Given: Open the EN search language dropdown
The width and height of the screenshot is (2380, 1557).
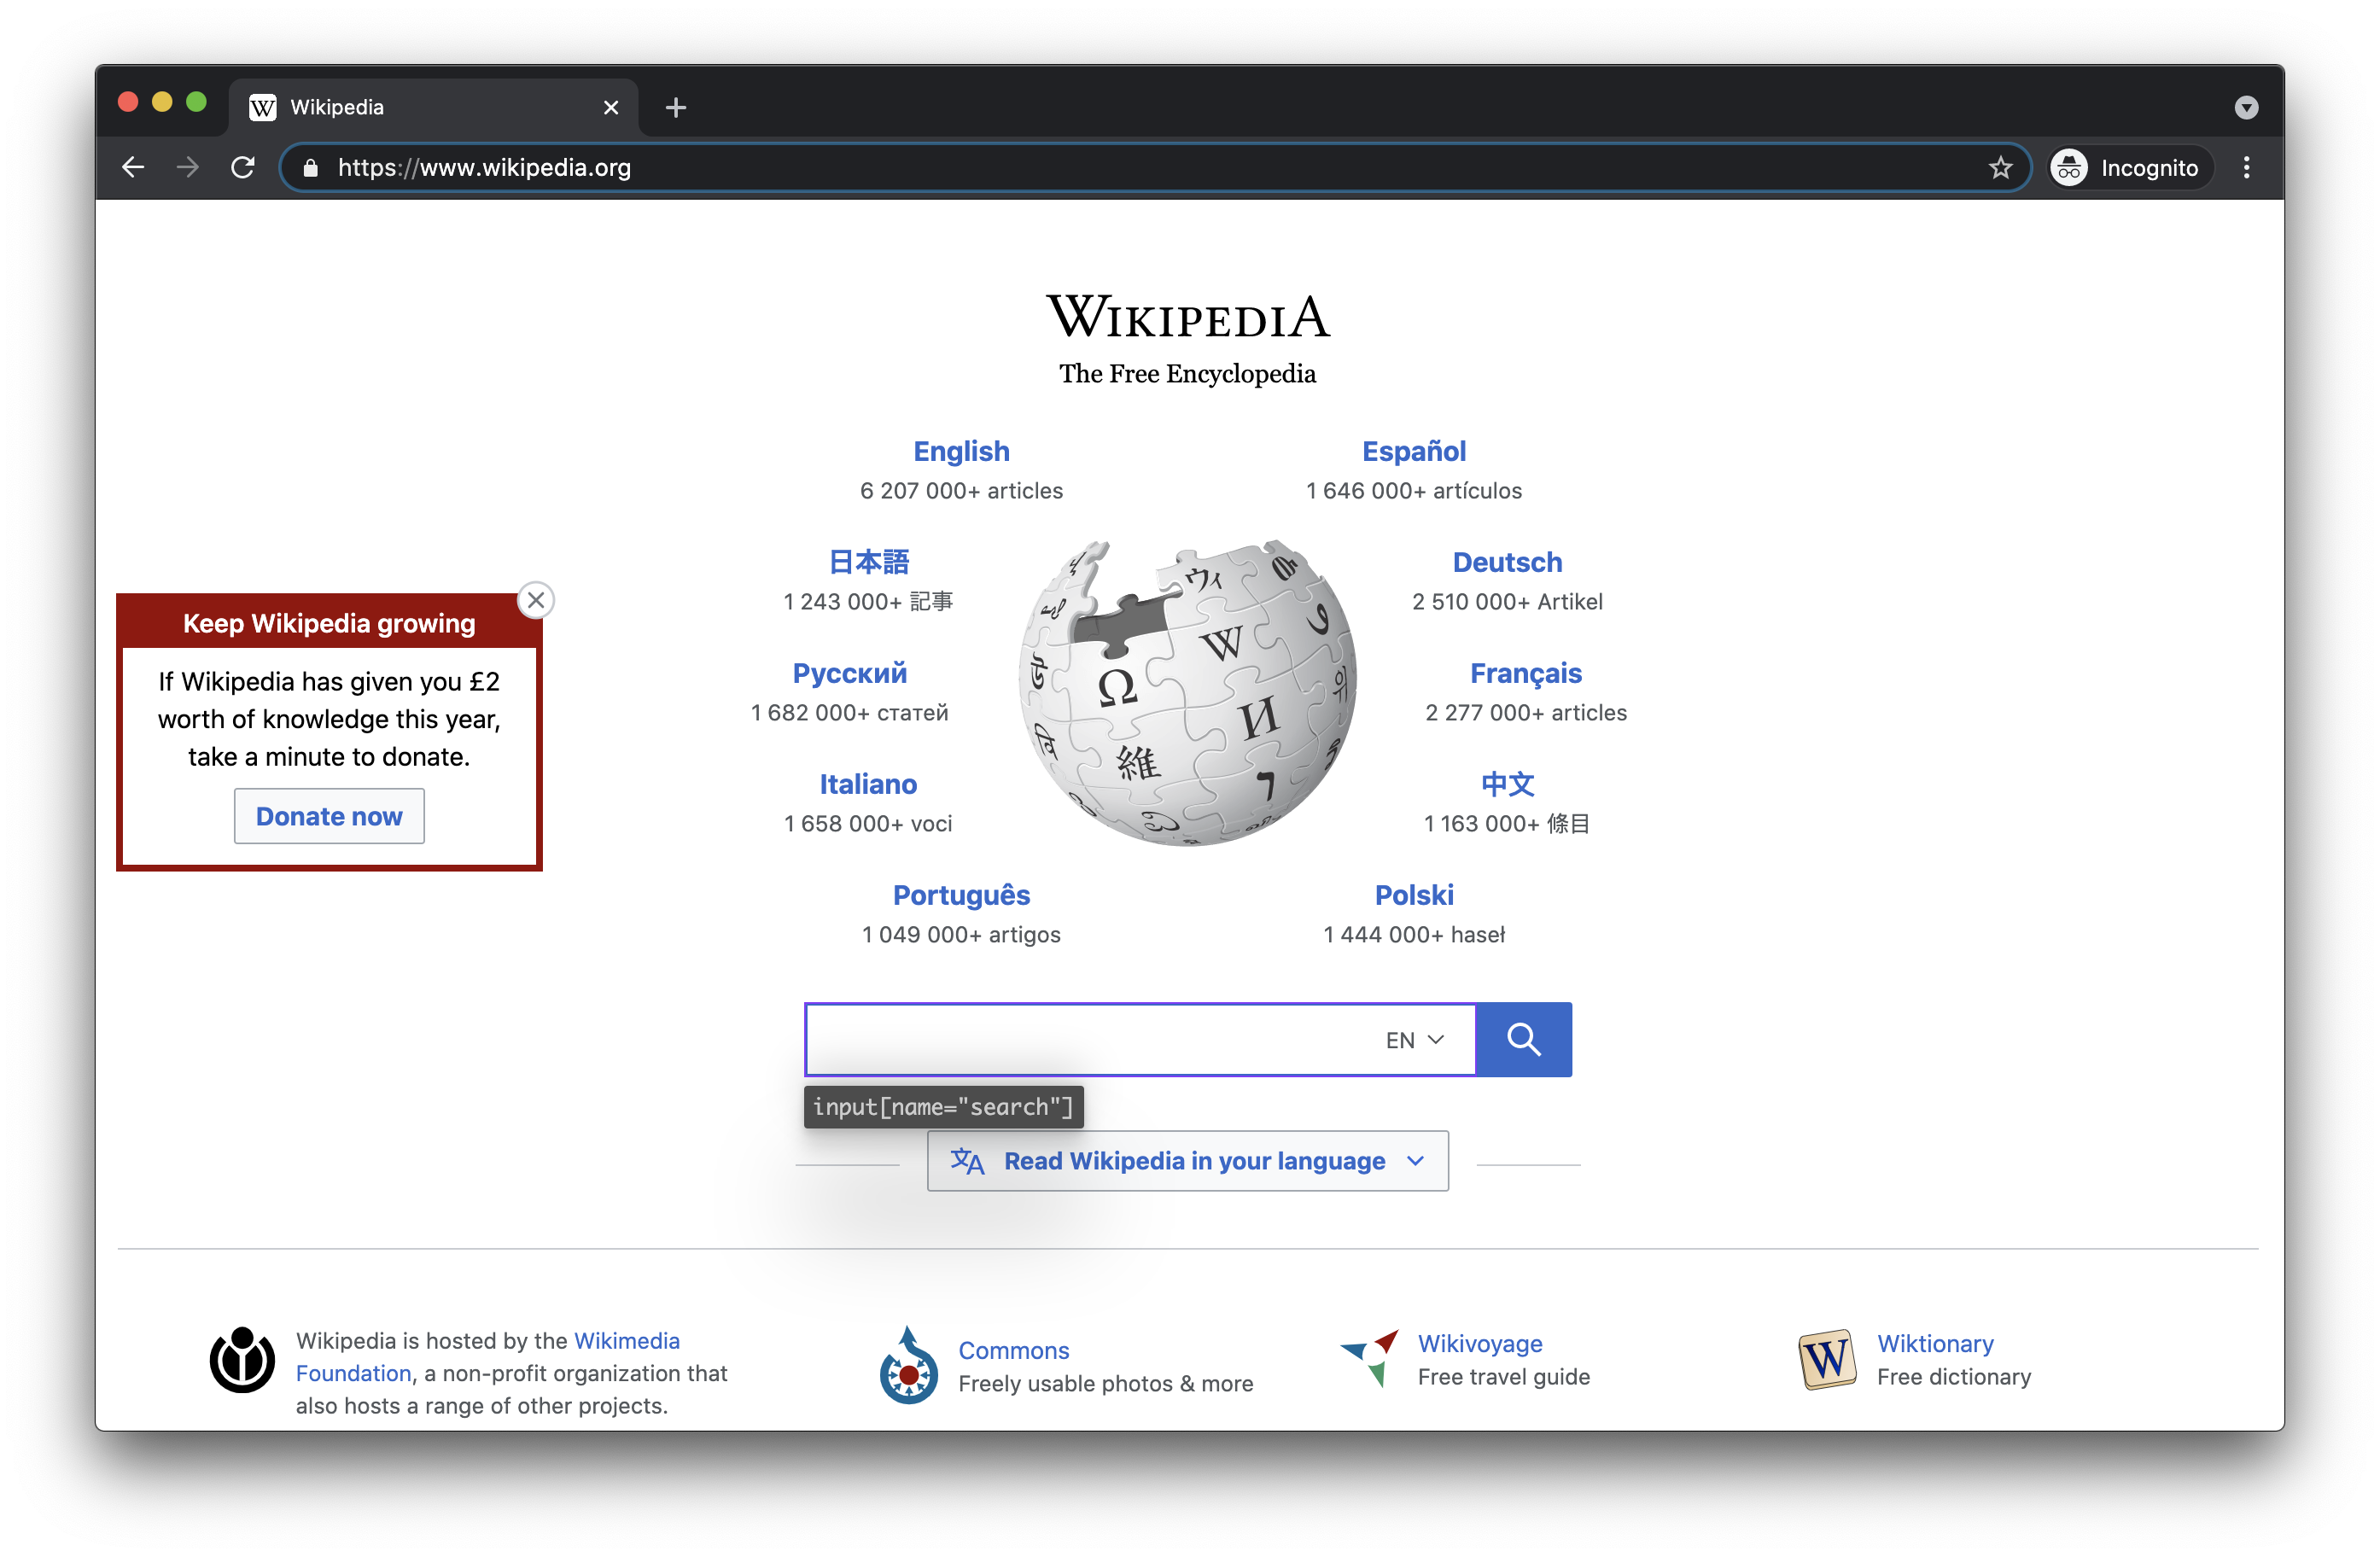Looking at the screenshot, I should point(1414,1040).
